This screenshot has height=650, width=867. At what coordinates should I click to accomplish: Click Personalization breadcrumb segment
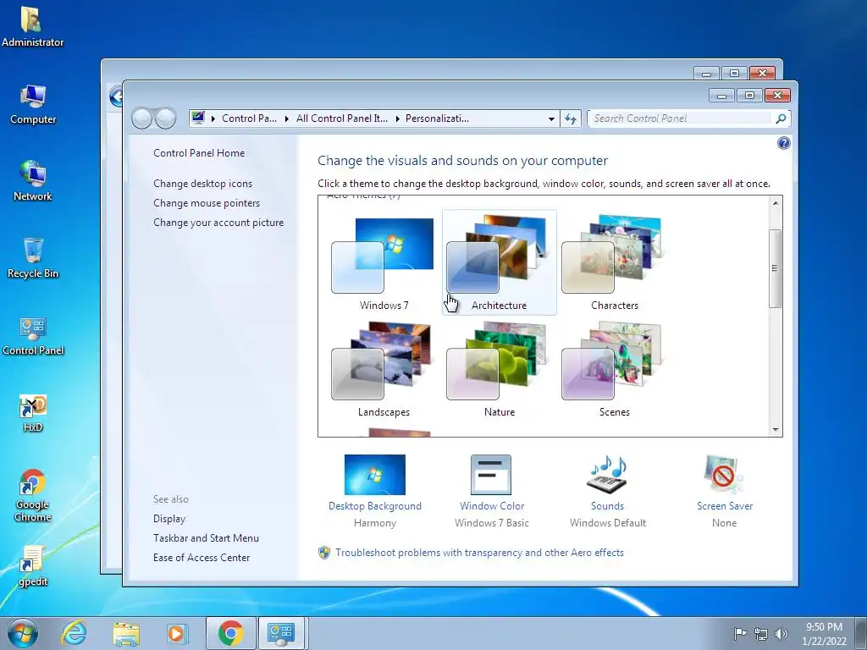pyautogui.click(x=437, y=118)
